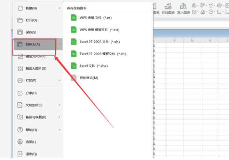Save copy as Excel 97-2003 模板文件 (*.xlt)
Image resolution: width=229 pixels, height=160 pixels.
99,54
